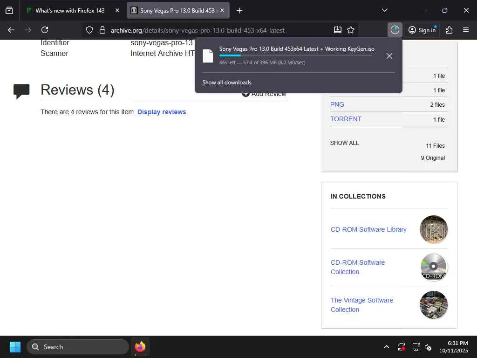Click the Reviews speech bubble icon
This screenshot has width=477, height=358.
click(21, 91)
